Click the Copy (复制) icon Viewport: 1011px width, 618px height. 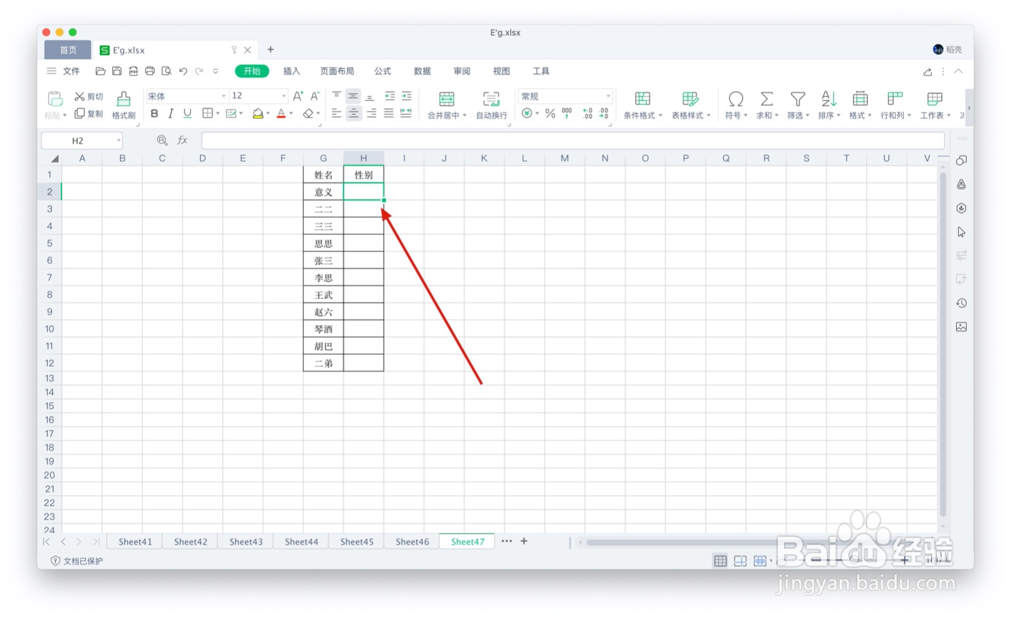[x=80, y=114]
